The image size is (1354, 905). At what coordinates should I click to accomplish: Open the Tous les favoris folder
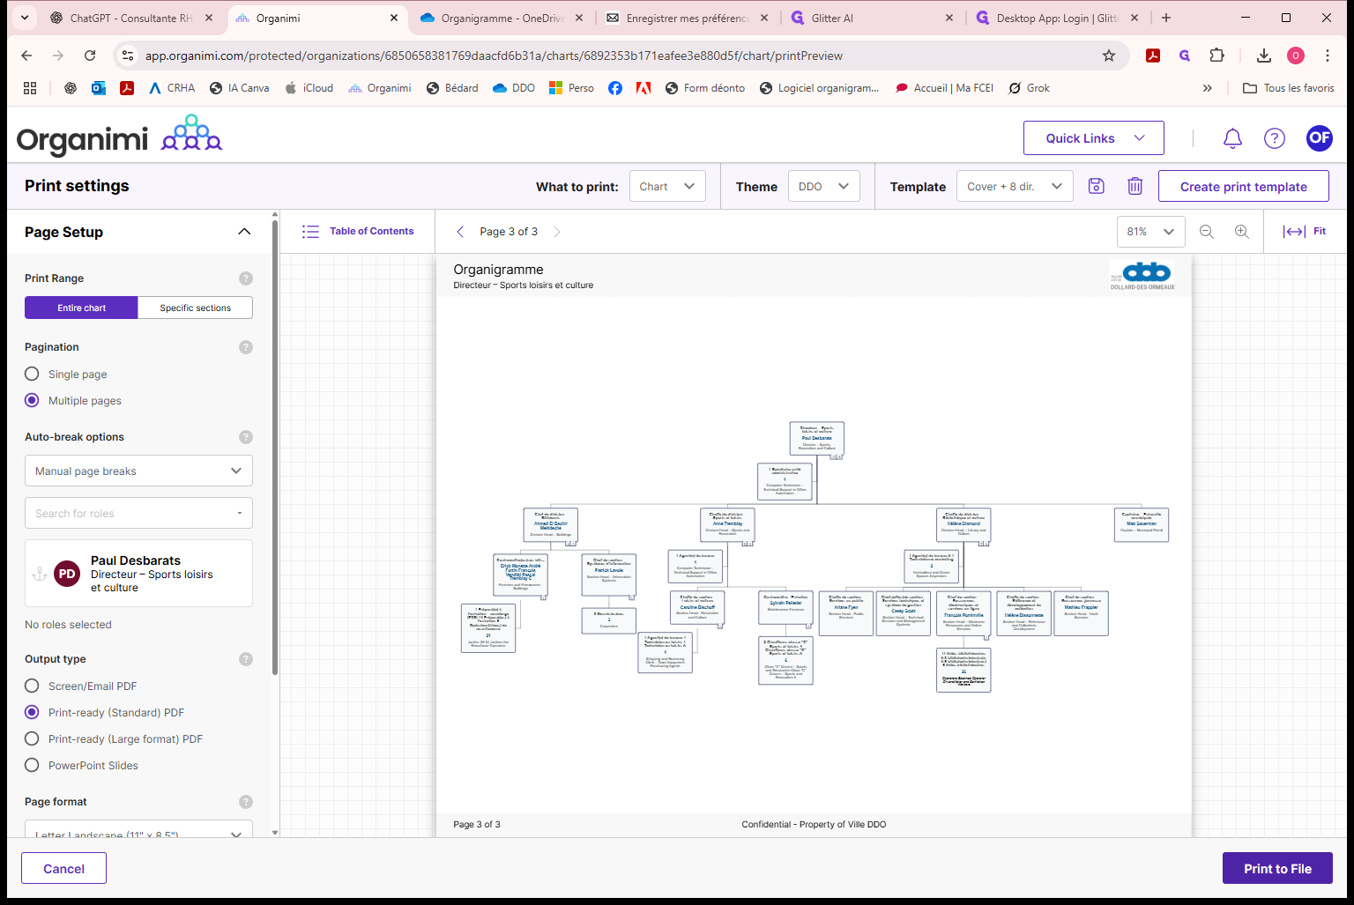point(1288,88)
